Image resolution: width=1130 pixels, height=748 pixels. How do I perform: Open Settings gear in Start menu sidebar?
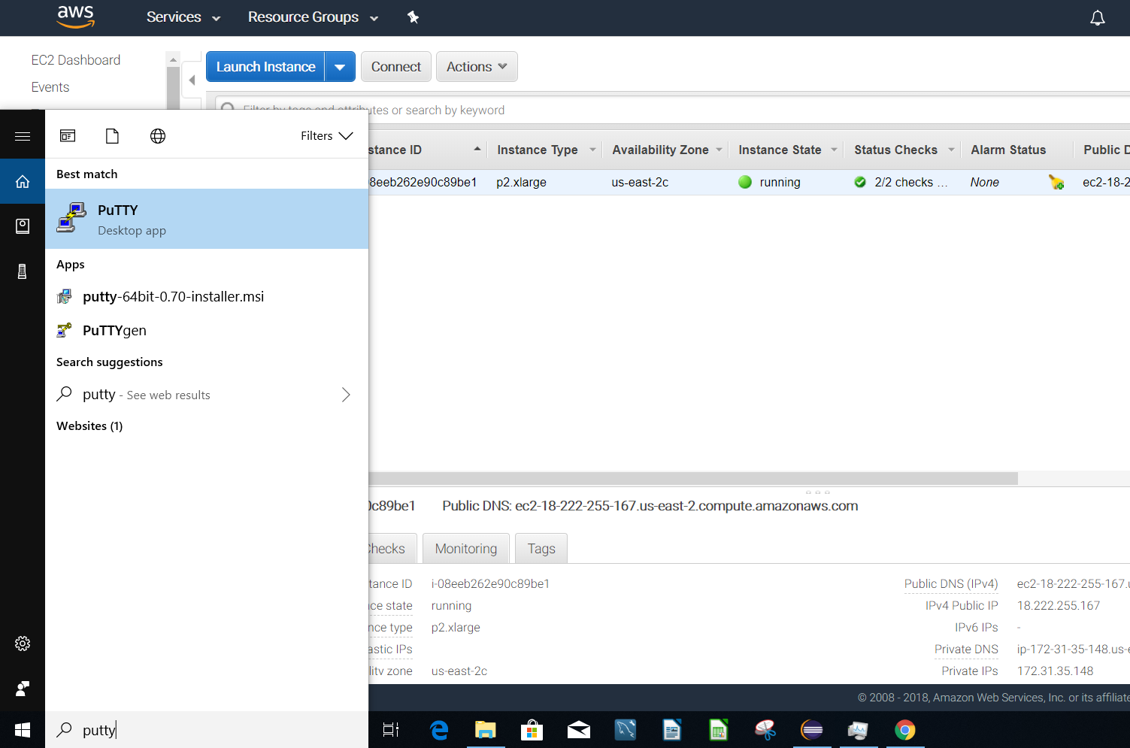[x=23, y=644]
